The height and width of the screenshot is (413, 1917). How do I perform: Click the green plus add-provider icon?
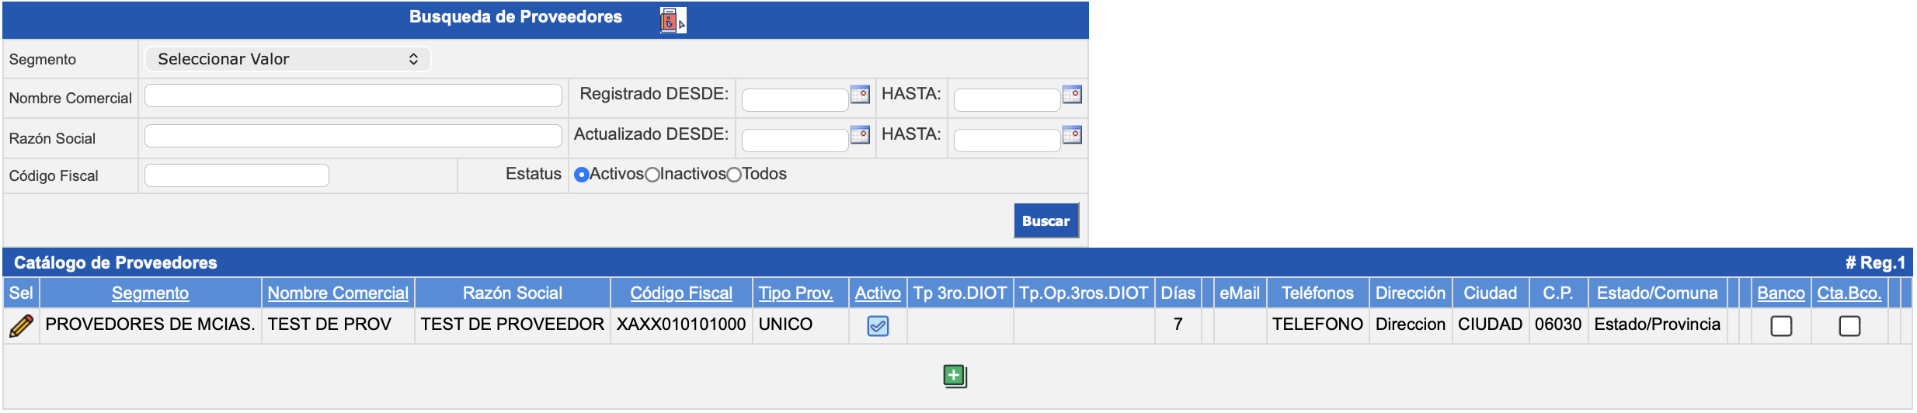tap(955, 377)
